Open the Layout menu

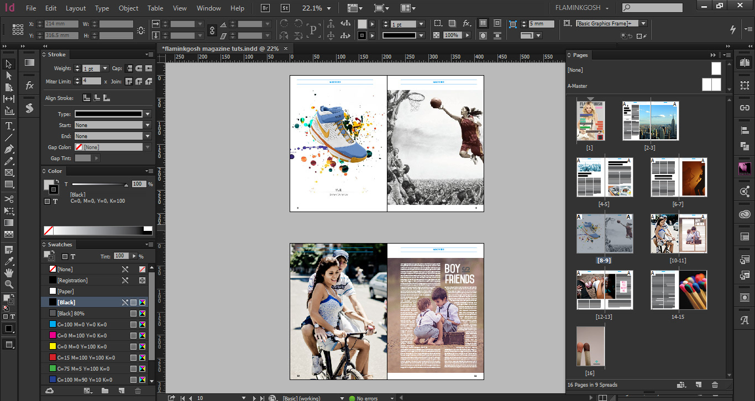click(x=76, y=8)
